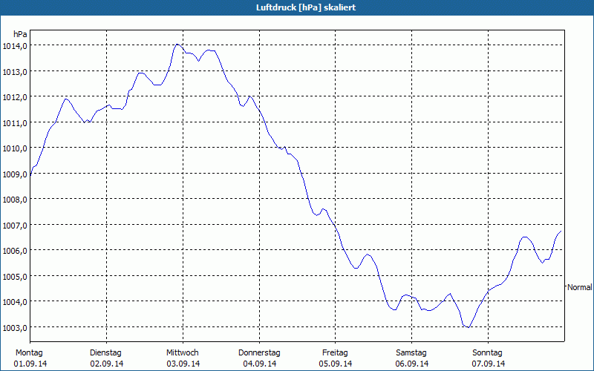Click the Dienstag day label

105,353
